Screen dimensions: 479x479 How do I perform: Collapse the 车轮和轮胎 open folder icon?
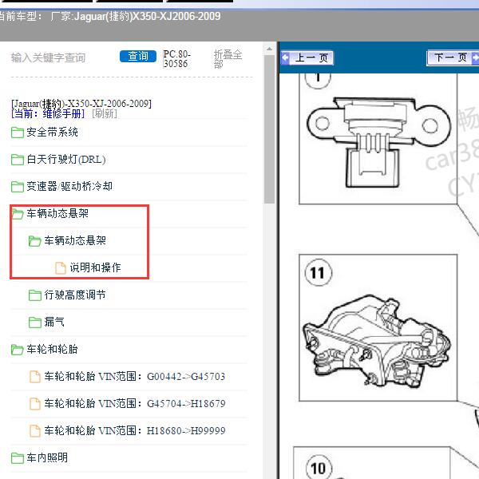(18, 350)
